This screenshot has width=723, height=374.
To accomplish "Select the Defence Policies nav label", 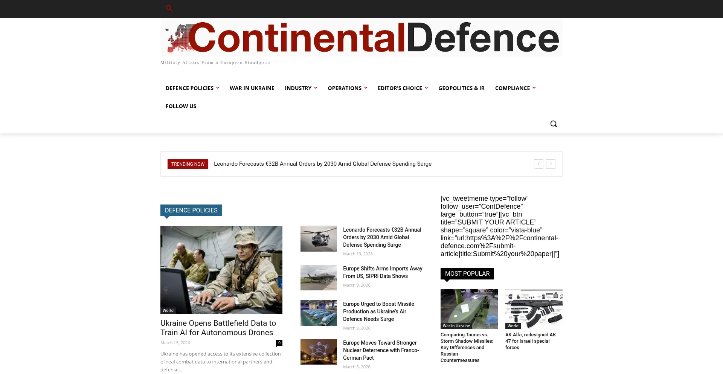I will pyautogui.click(x=189, y=88).
